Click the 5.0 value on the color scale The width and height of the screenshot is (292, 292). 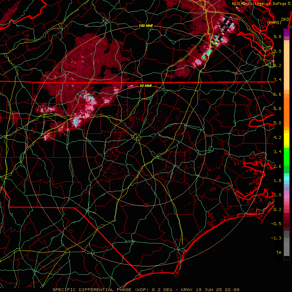click(x=277, y=123)
